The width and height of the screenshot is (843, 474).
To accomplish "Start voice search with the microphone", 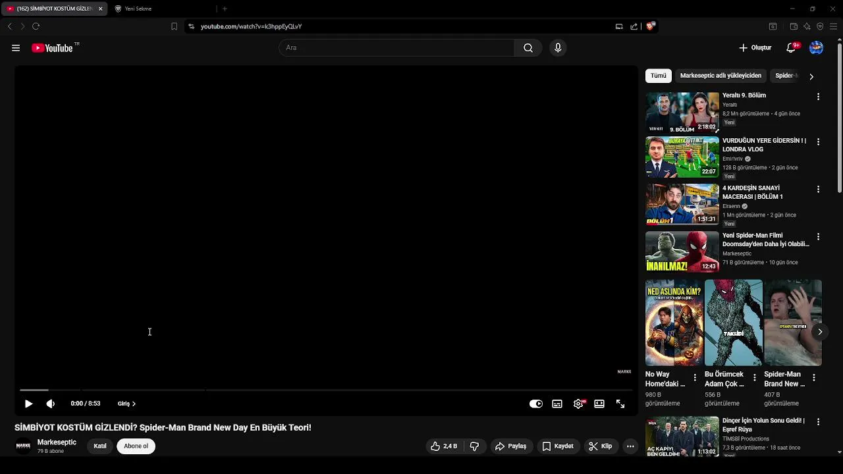I will [x=558, y=47].
